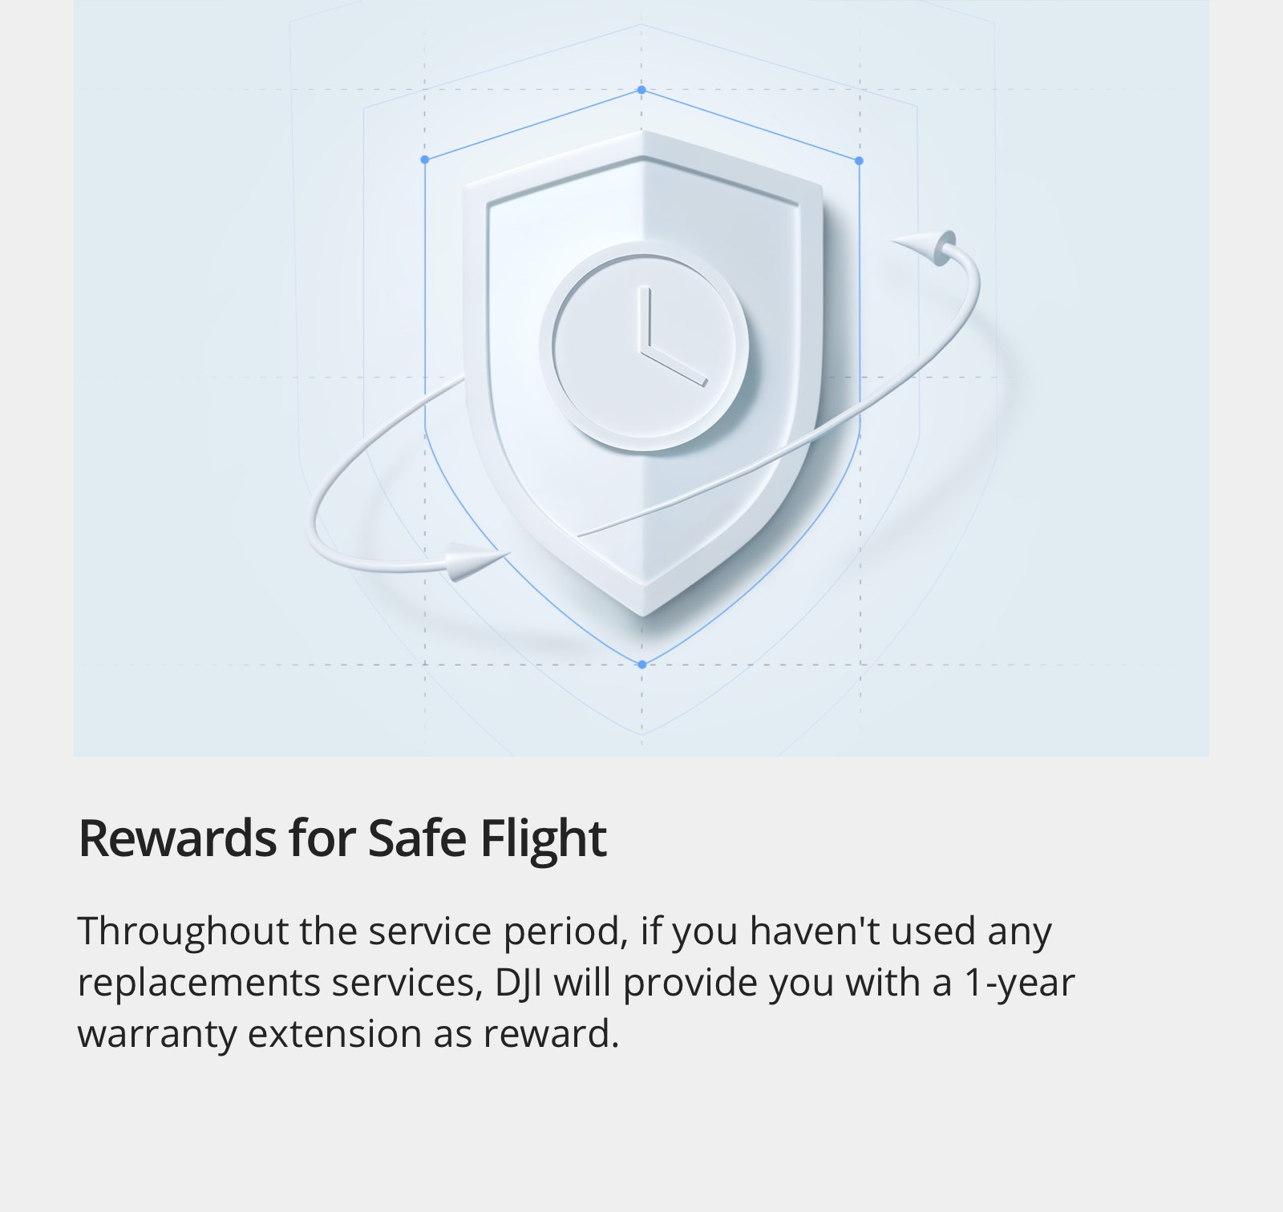Click the word "reward." ending the paragraph
The width and height of the screenshot is (1283, 1212).
pyautogui.click(x=551, y=1033)
